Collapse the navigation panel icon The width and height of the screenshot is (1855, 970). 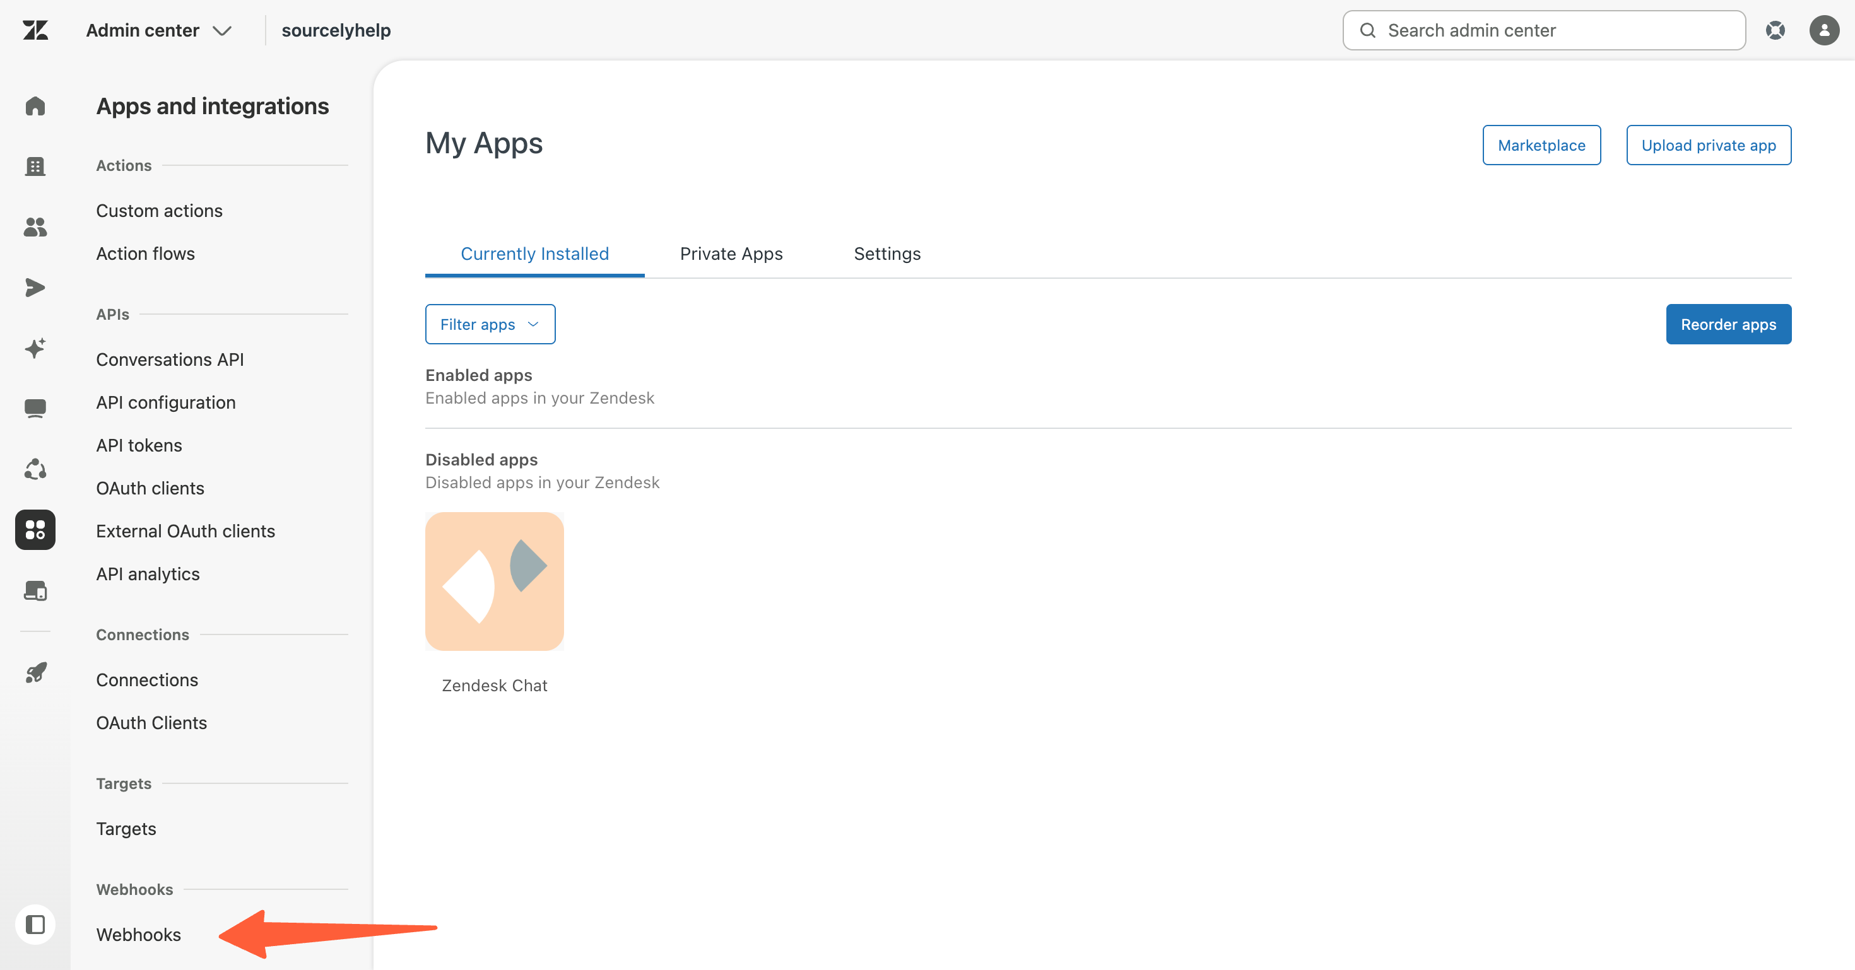tap(35, 925)
